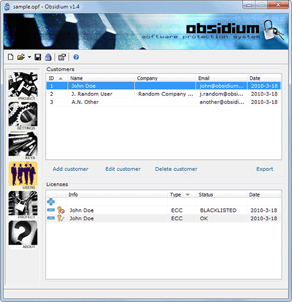Click the minus icon beside blacklisted license
Screen dimensions: 292x302
pyautogui.click(x=51, y=210)
